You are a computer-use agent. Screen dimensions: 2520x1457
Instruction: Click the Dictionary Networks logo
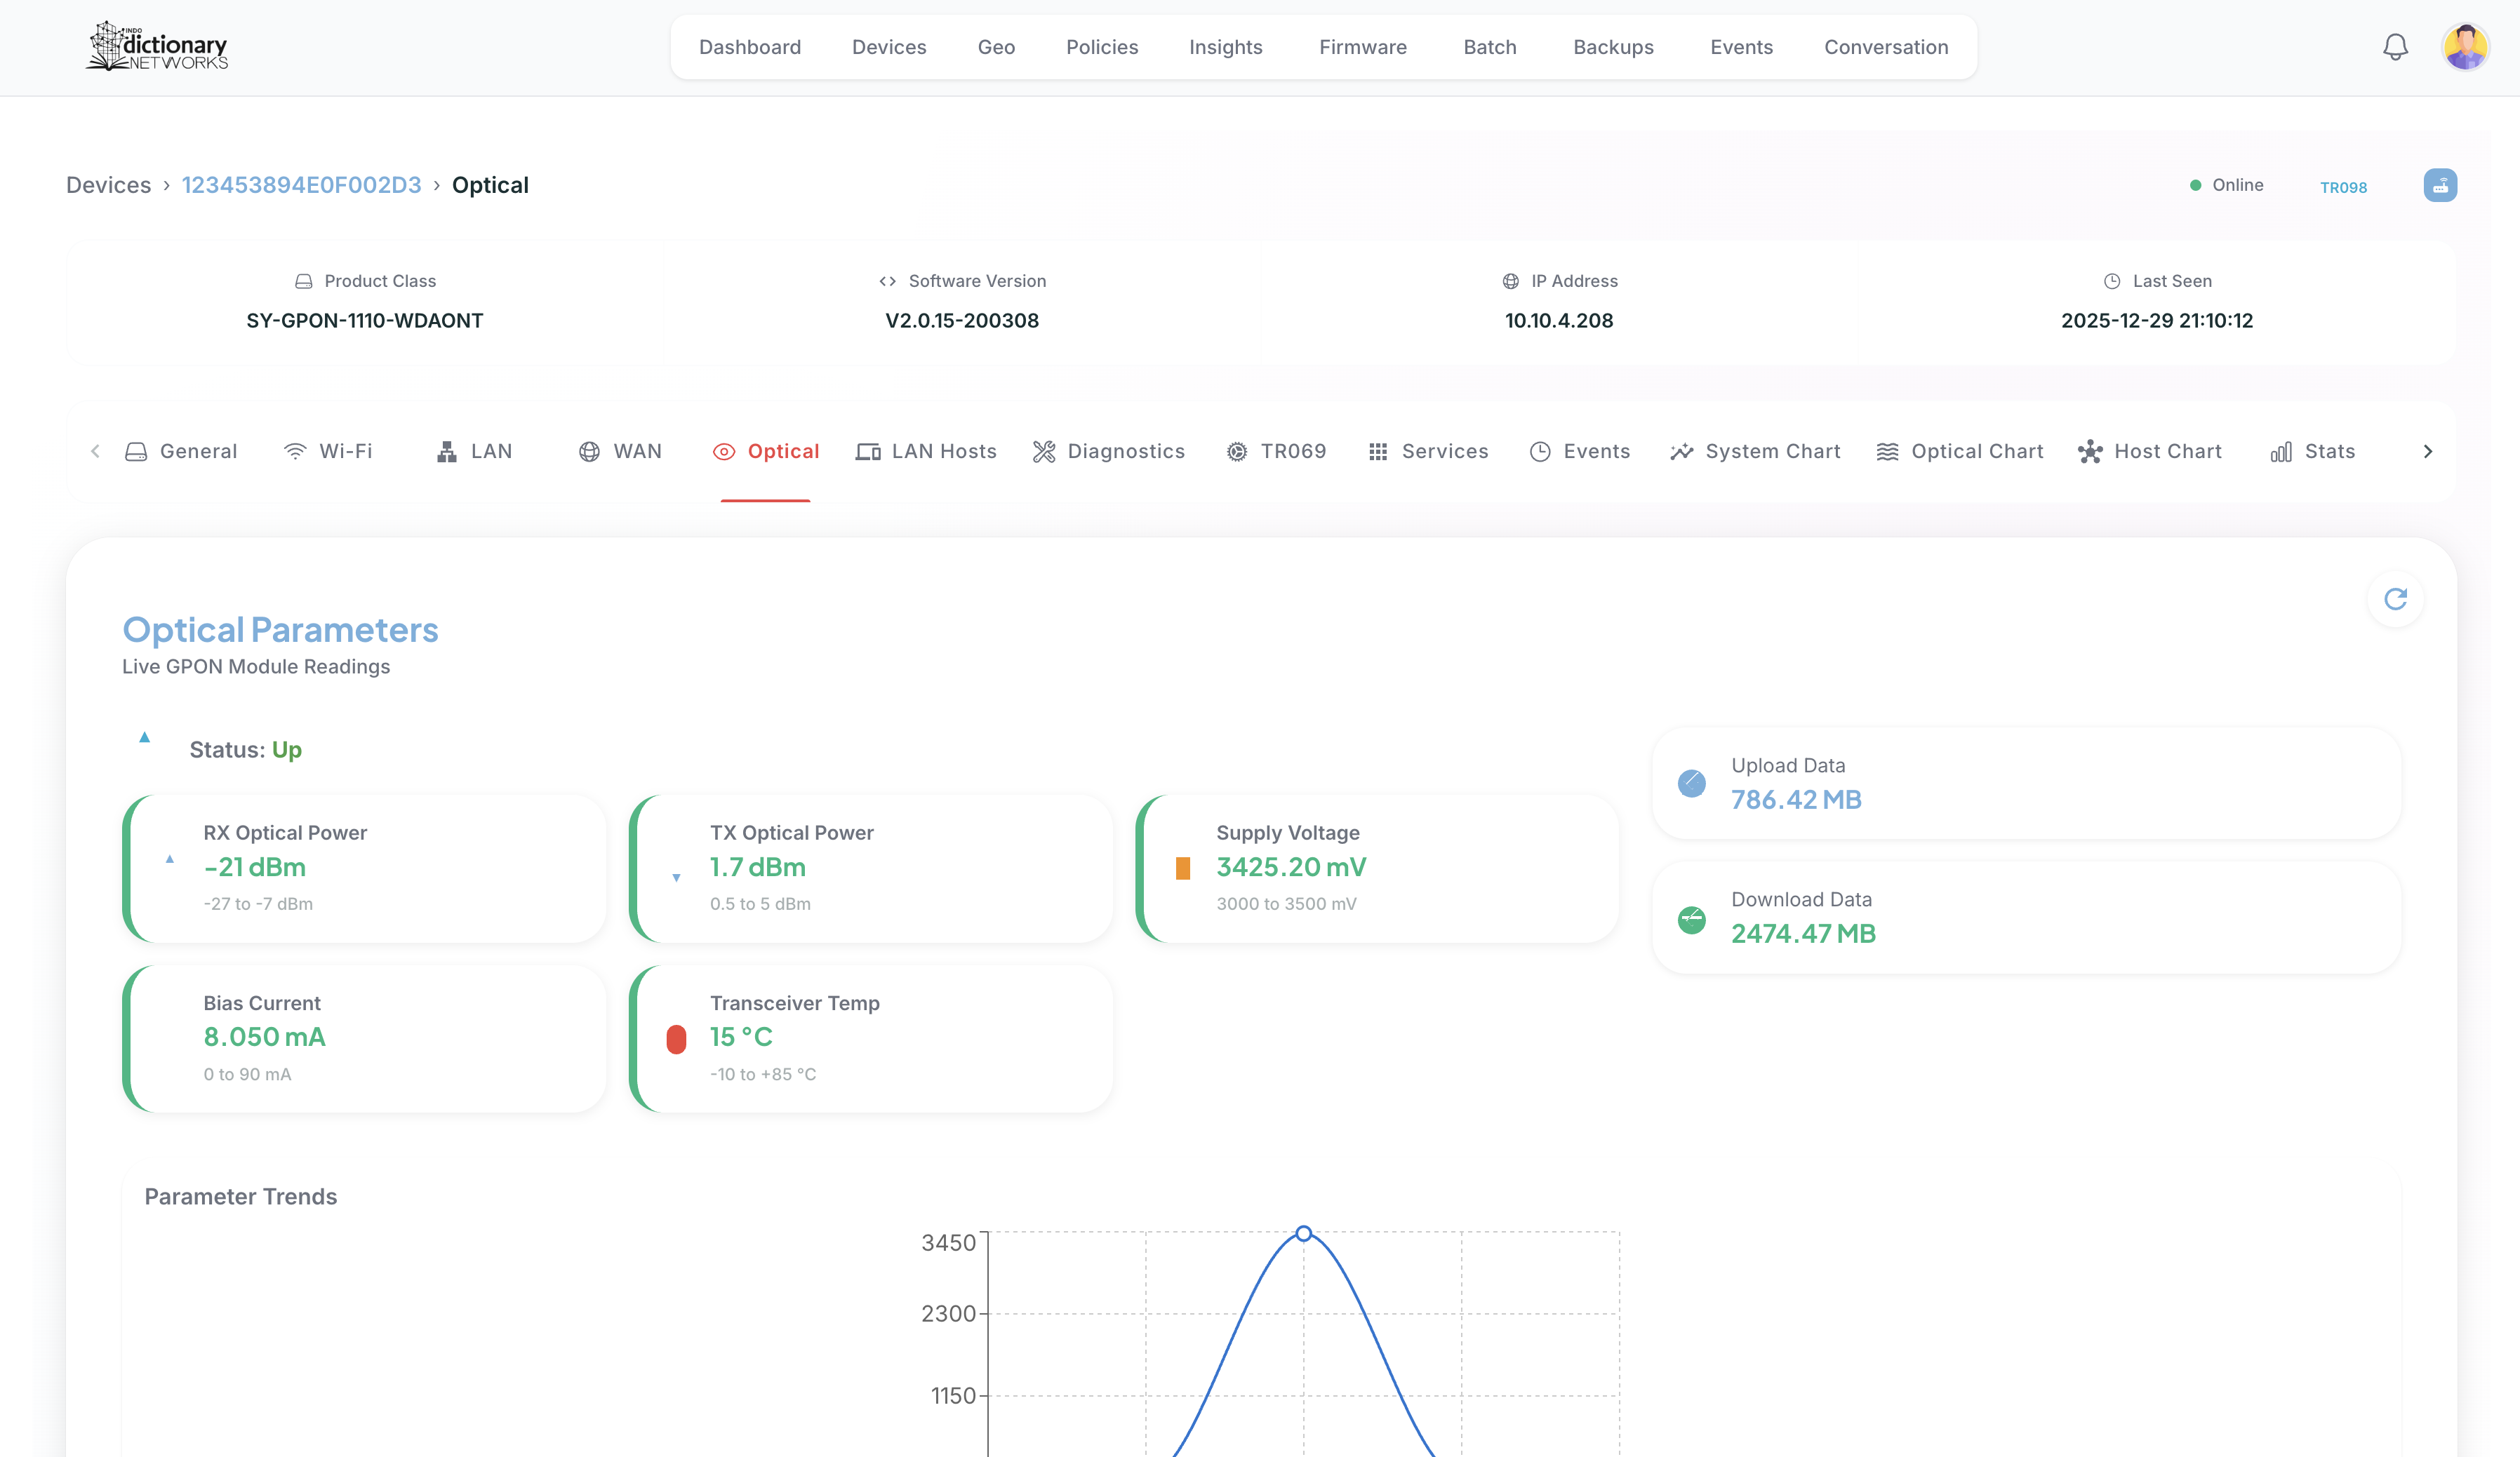[x=158, y=47]
